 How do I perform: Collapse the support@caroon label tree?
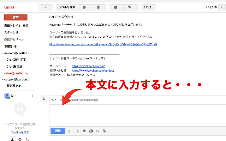pyautogui.click(x=2, y=79)
